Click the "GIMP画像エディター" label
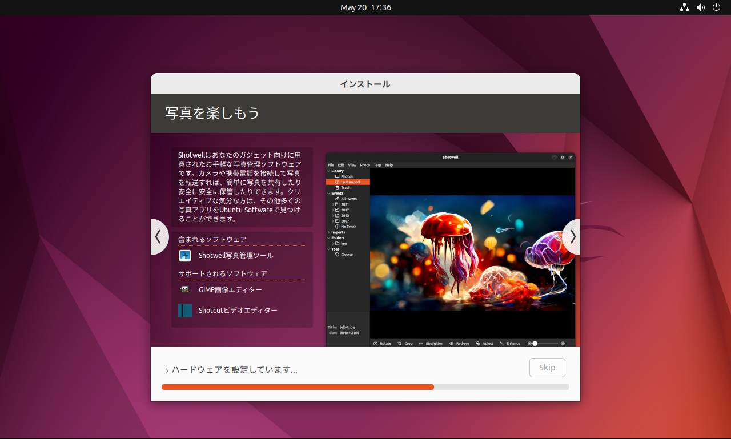This screenshot has width=731, height=439. [x=230, y=290]
